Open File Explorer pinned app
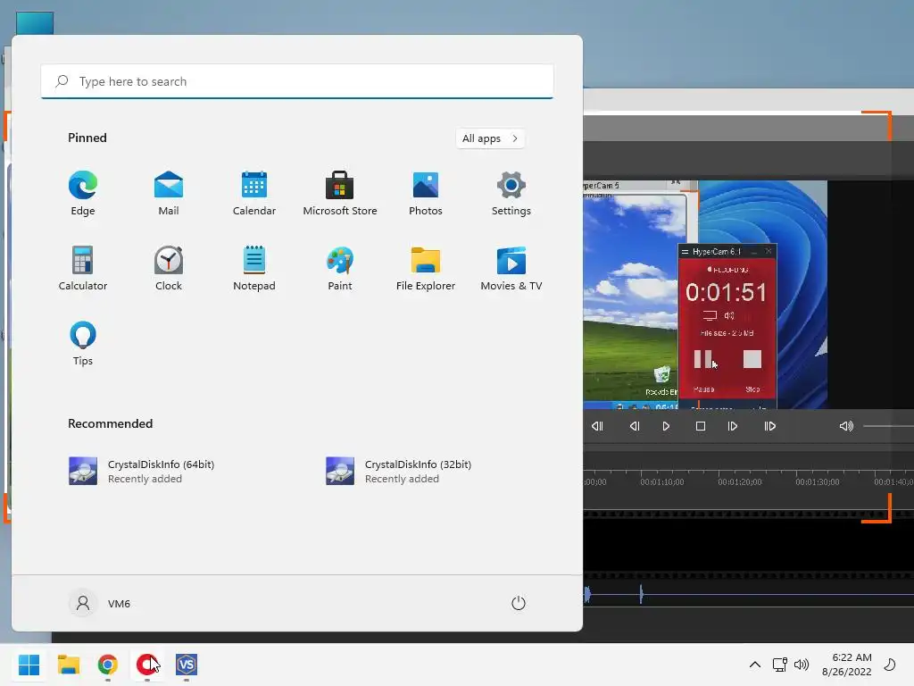The width and height of the screenshot is (914, 686). pos(426,269)
